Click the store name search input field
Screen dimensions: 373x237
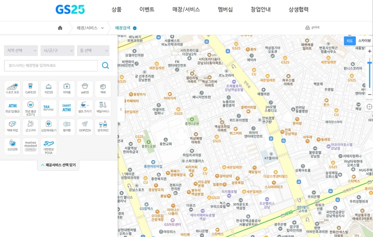pos(51,66)
